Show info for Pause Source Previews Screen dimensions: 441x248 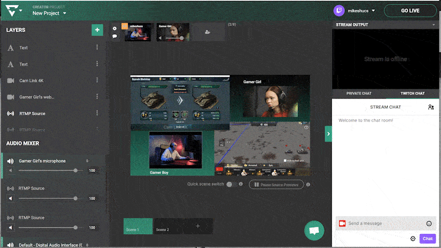click(x=308, y=185)
